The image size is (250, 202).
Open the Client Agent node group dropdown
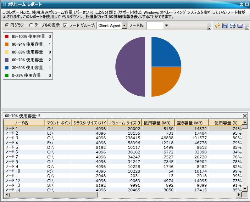click(124, 26)
